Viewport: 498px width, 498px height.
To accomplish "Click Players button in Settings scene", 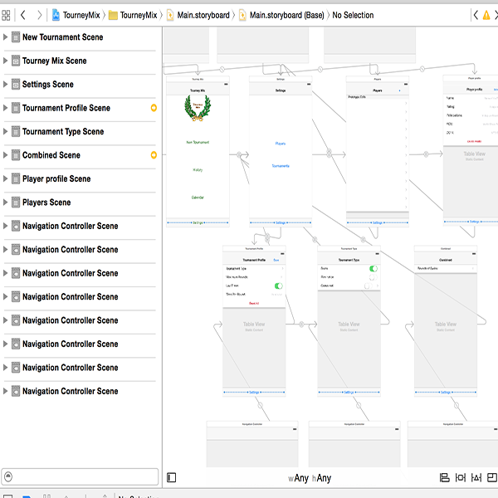I will point(281,144).
